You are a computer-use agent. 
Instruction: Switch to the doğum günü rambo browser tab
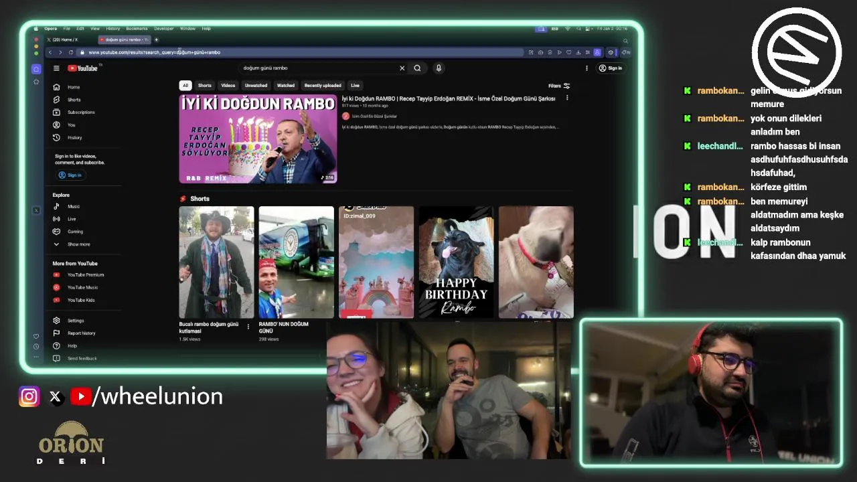point(124,39)
